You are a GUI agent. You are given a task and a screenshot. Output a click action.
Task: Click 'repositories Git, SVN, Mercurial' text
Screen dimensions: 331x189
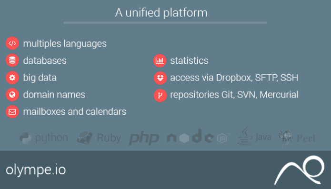click(x=234, y=95)
